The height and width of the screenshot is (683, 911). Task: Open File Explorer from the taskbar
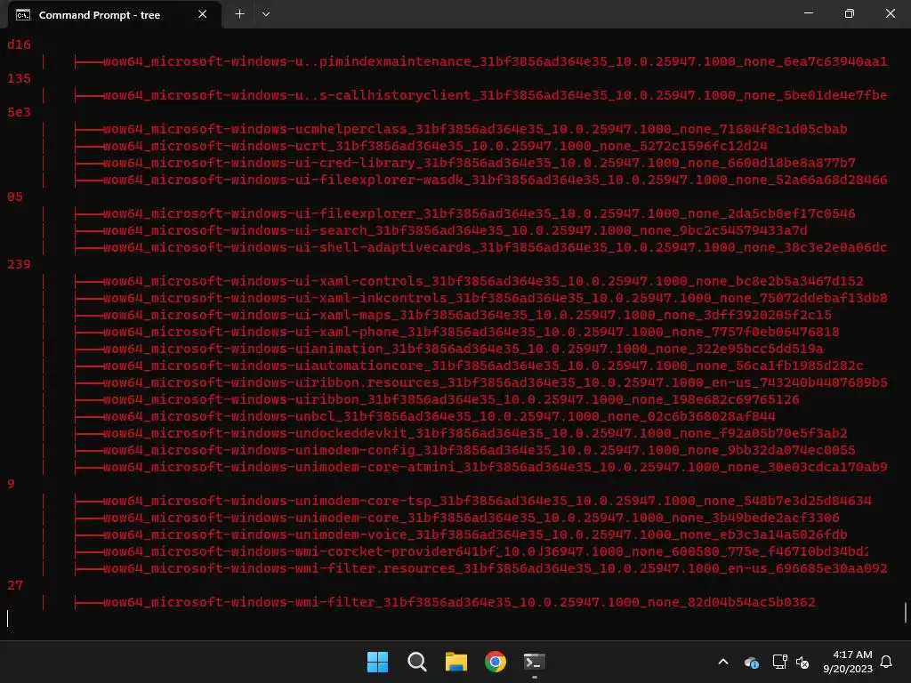coord(456,662)
